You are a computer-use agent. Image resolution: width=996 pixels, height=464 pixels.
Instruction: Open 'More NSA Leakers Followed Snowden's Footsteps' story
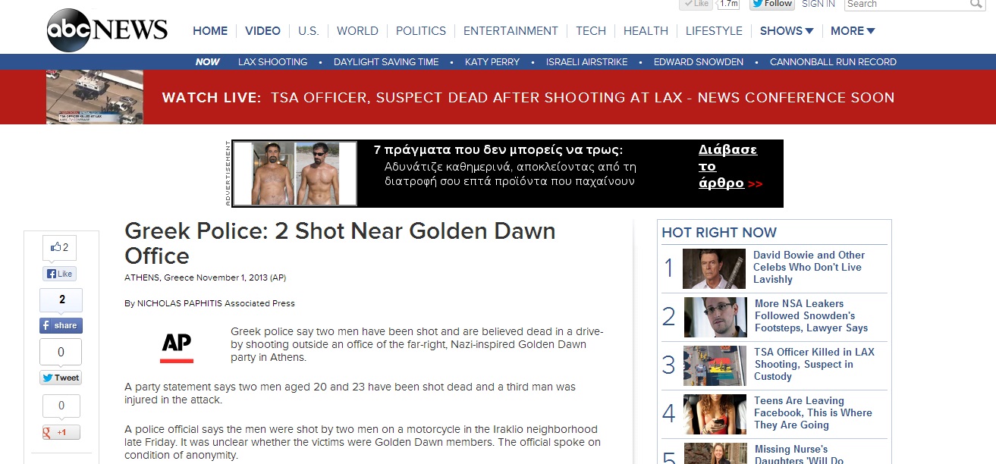point(811,315)
